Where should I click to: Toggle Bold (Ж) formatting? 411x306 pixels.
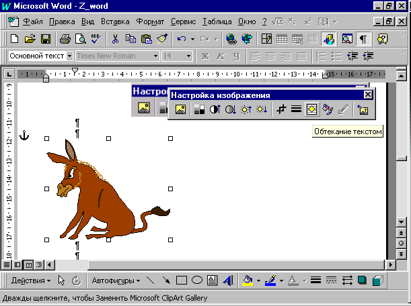[x=205, y=56]
